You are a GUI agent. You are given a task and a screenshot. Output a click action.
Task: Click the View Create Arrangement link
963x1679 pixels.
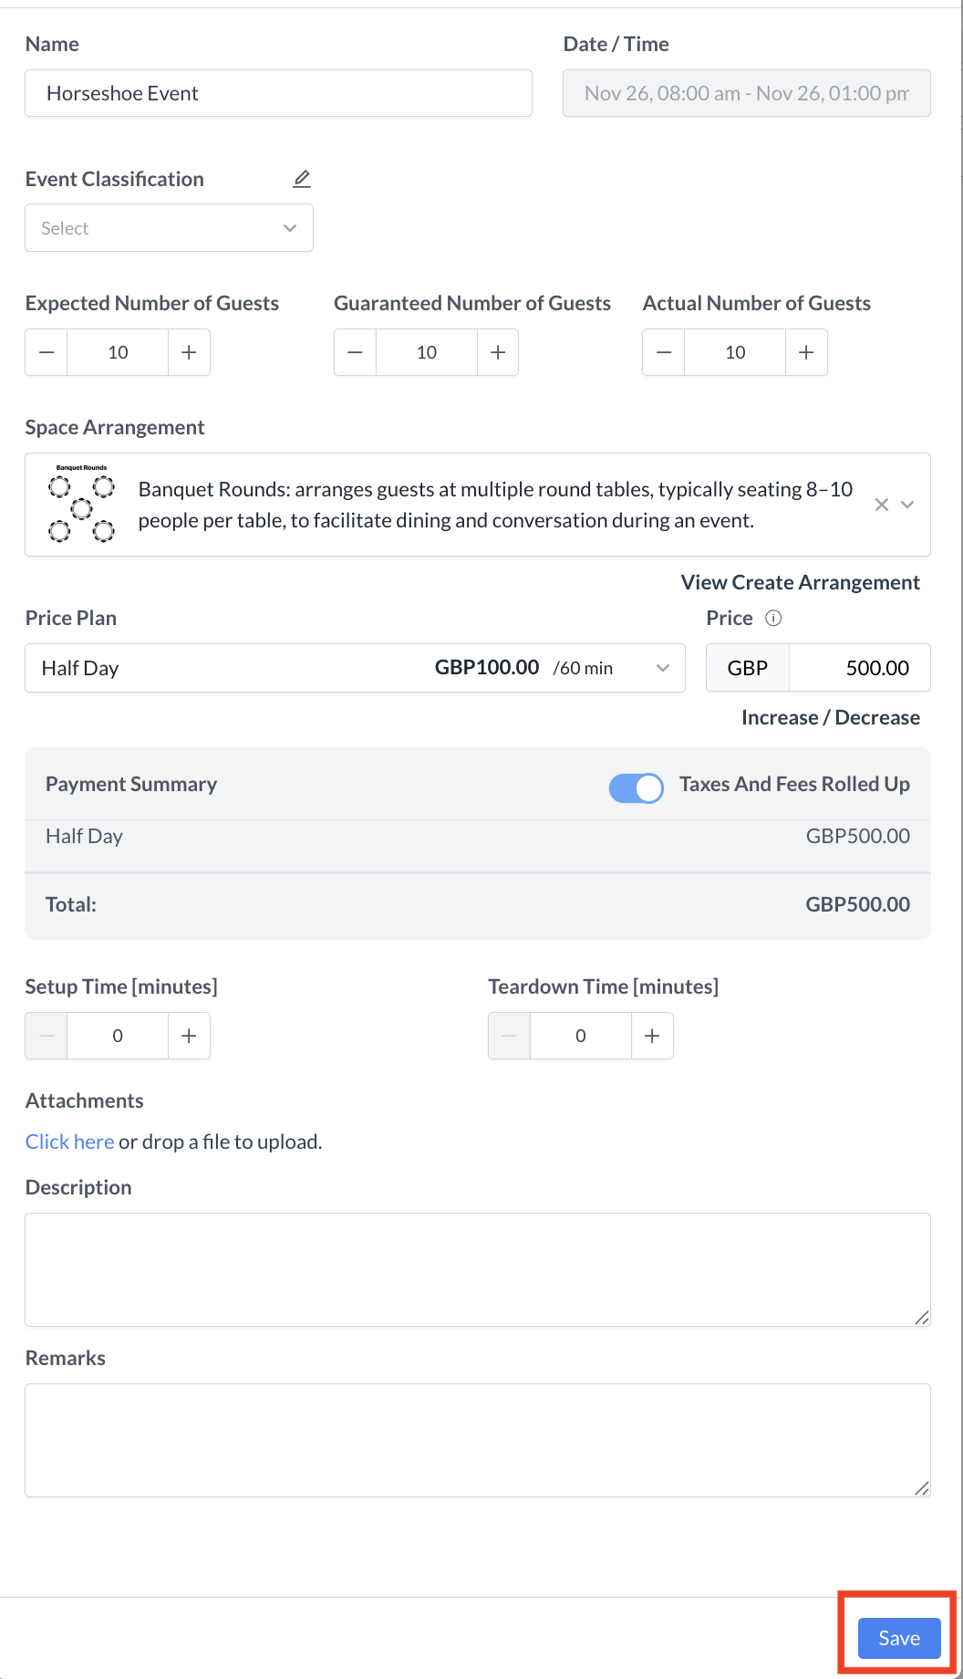coord(800,582)
